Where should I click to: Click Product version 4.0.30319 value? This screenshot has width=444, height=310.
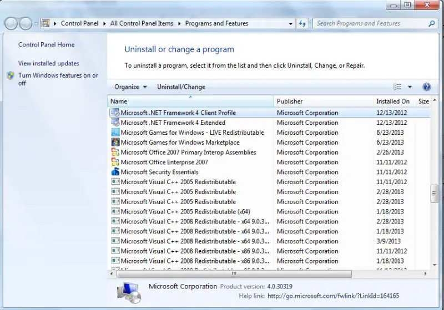tap(280, 287)
